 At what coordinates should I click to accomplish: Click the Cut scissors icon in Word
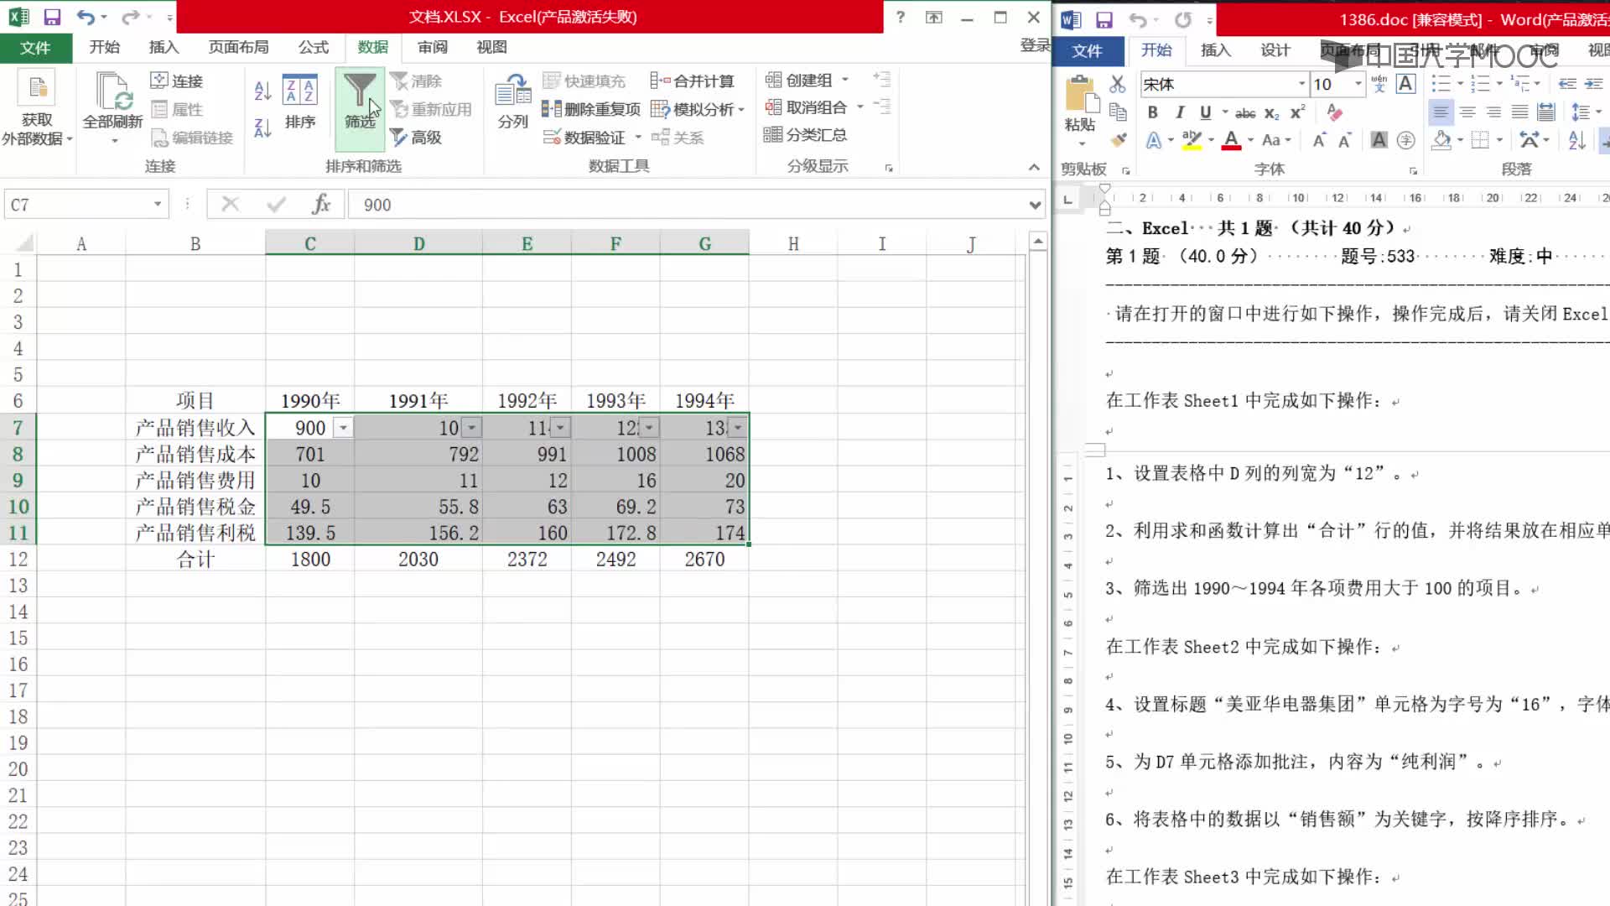[1117, 84]
